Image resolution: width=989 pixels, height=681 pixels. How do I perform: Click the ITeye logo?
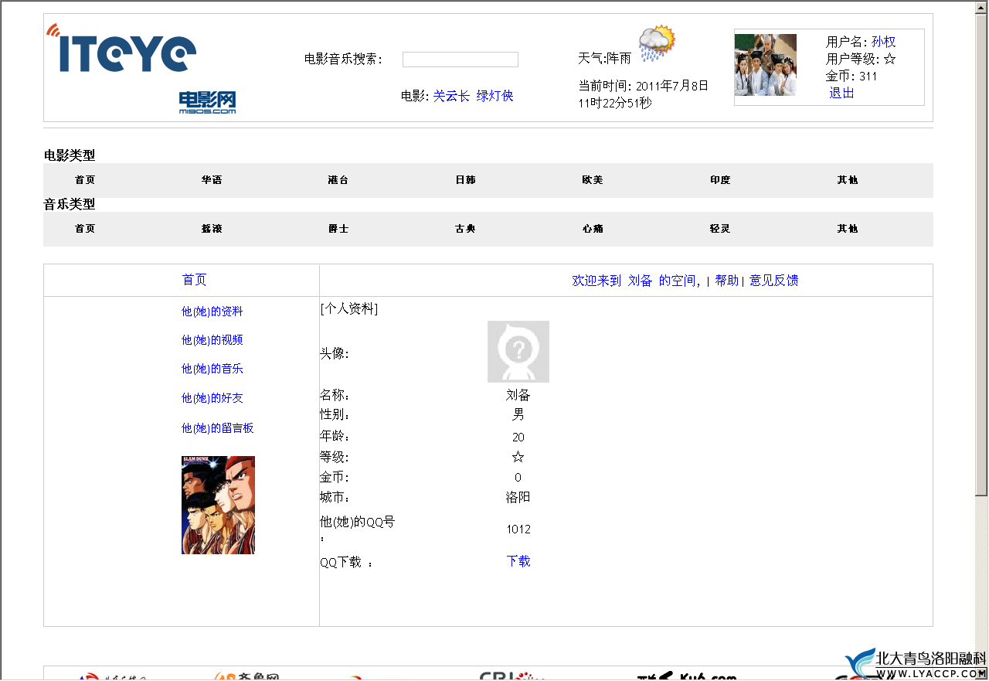pos(121,48)
